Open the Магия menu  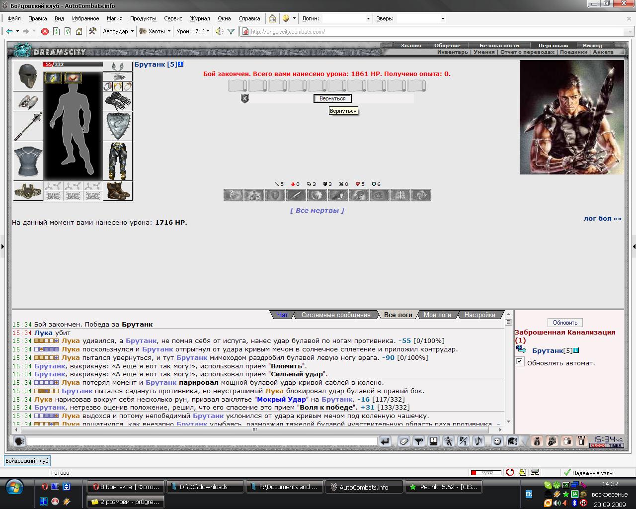tap(114, 18)
